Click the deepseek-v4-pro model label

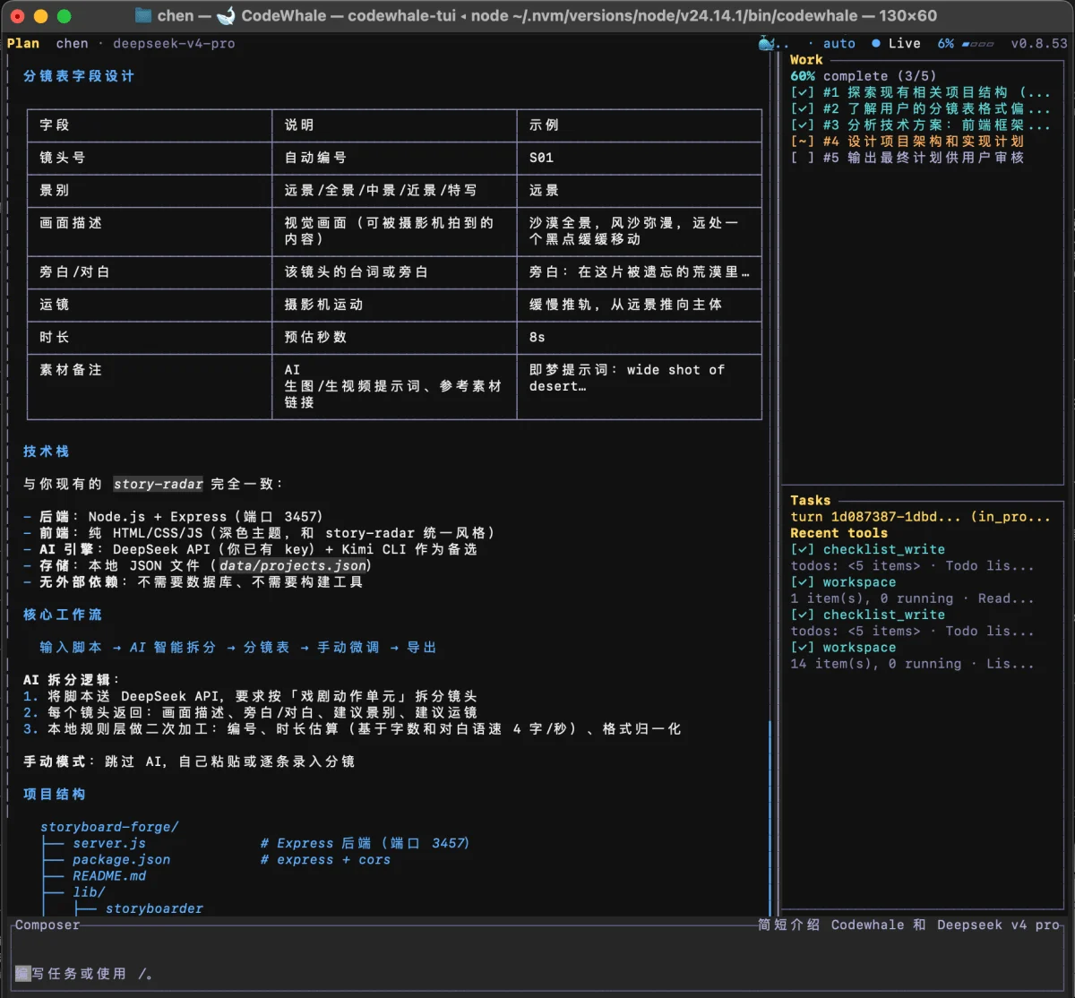click(174, 43)
